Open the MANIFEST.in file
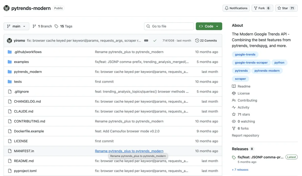 pos(24,151)
